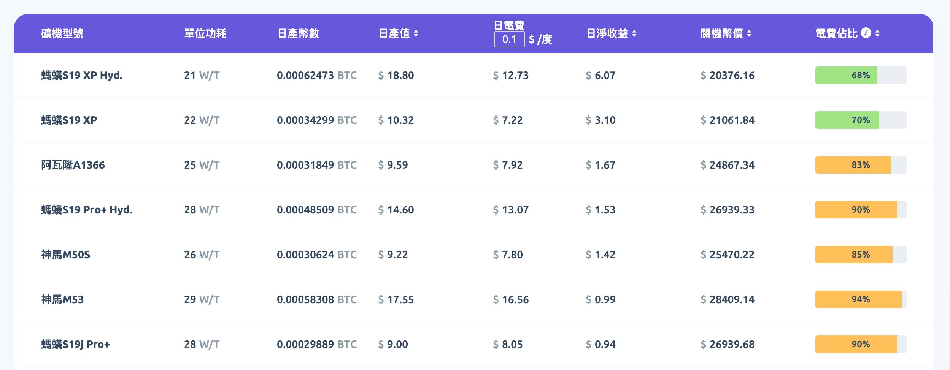Click the 單位功耗 column header

[205, 33]
